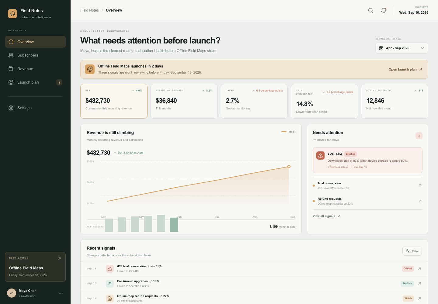Viewport: 438px width, 304px height.
Task: Open the notifications bell
Action: (x=384, y=10)
